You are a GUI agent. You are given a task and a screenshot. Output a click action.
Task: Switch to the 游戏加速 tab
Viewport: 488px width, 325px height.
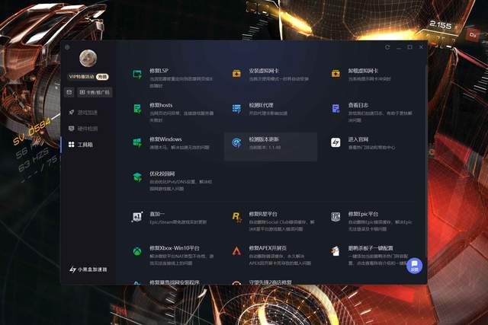click(x=83, y=112)
